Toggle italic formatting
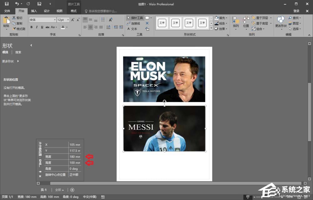The height and width of the screenshot is (200, 313). [x=36, y=27]
